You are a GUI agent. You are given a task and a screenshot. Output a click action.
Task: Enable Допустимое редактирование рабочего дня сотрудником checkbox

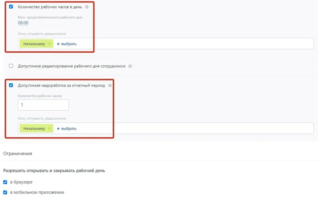[x=11, y=66]
